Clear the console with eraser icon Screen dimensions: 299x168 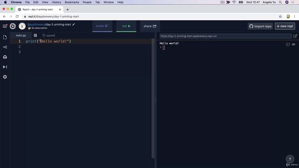[x=293, y=44]
